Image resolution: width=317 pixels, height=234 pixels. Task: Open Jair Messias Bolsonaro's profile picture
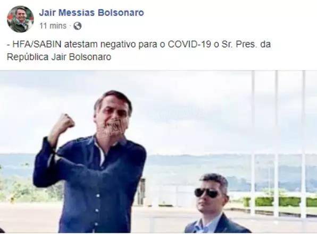[x=20, y=19]
